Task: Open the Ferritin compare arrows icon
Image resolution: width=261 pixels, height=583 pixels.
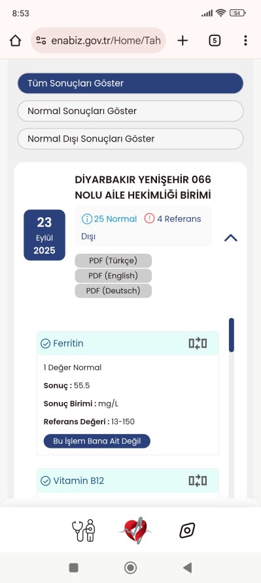Action: (198, 343)
